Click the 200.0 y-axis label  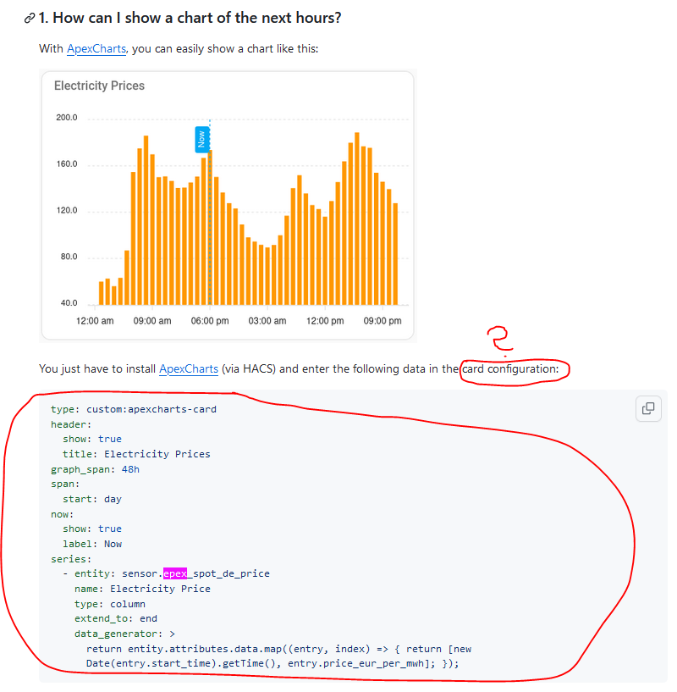pyautogui.click(x=67, y=118)
